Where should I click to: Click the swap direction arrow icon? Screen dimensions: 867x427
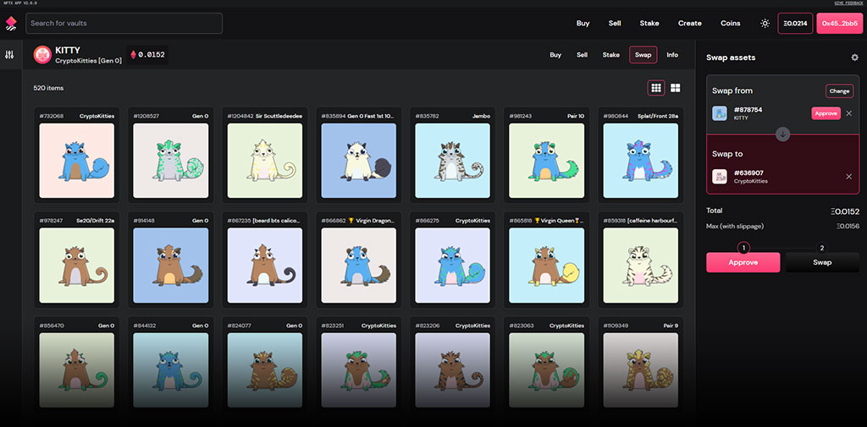[x=782, y=134]
